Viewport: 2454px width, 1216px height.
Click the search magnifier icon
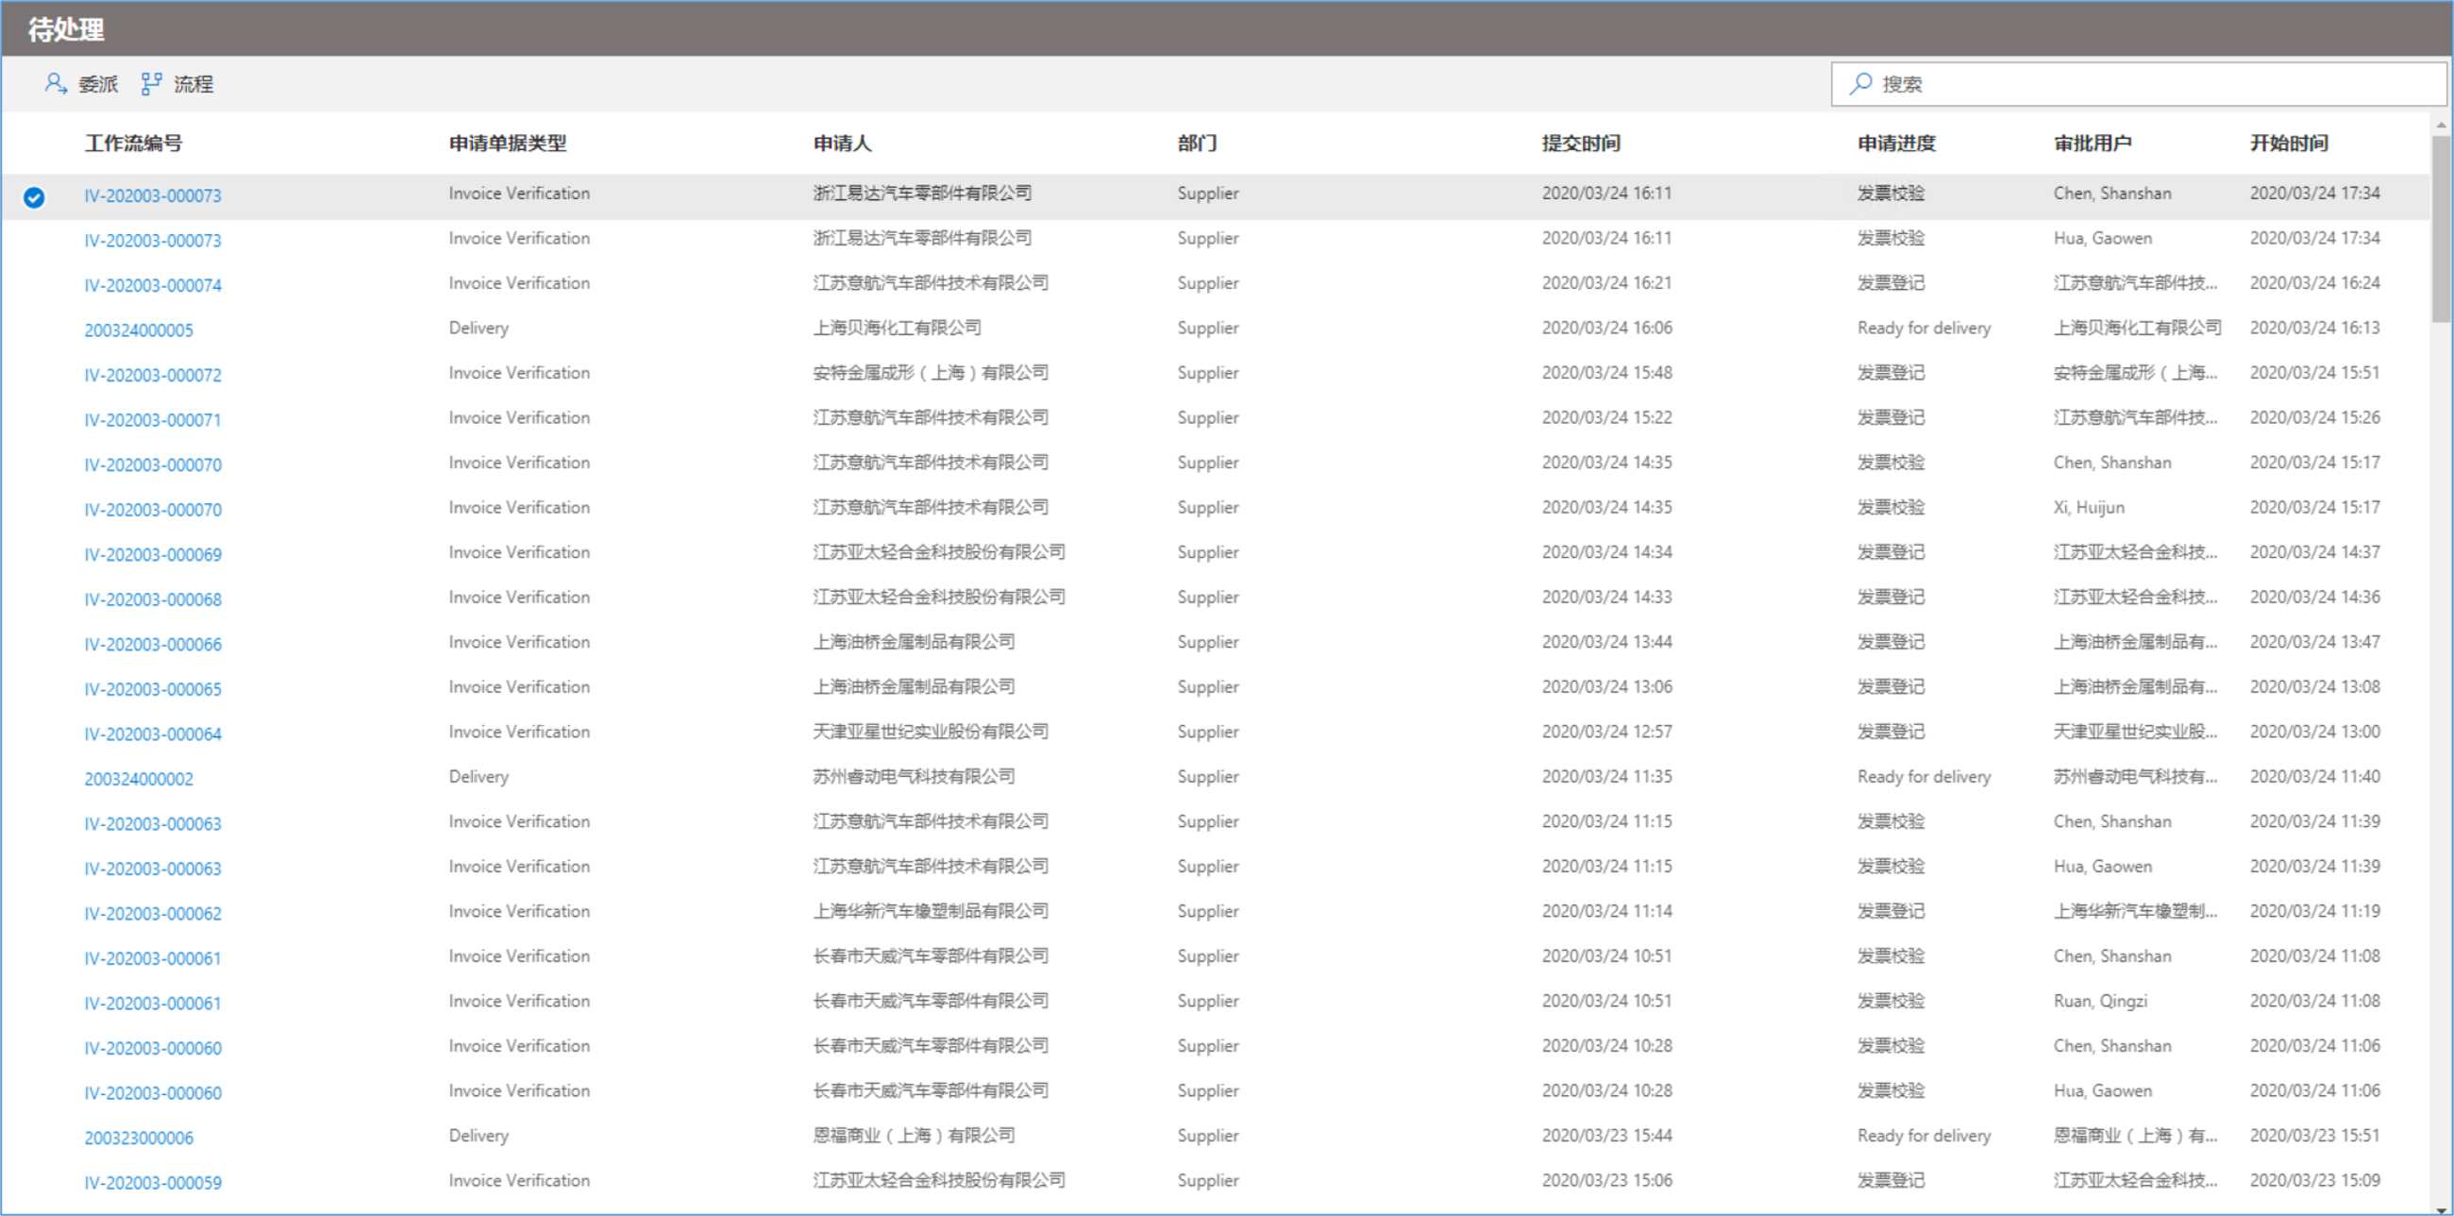(x=1859, y=84)
